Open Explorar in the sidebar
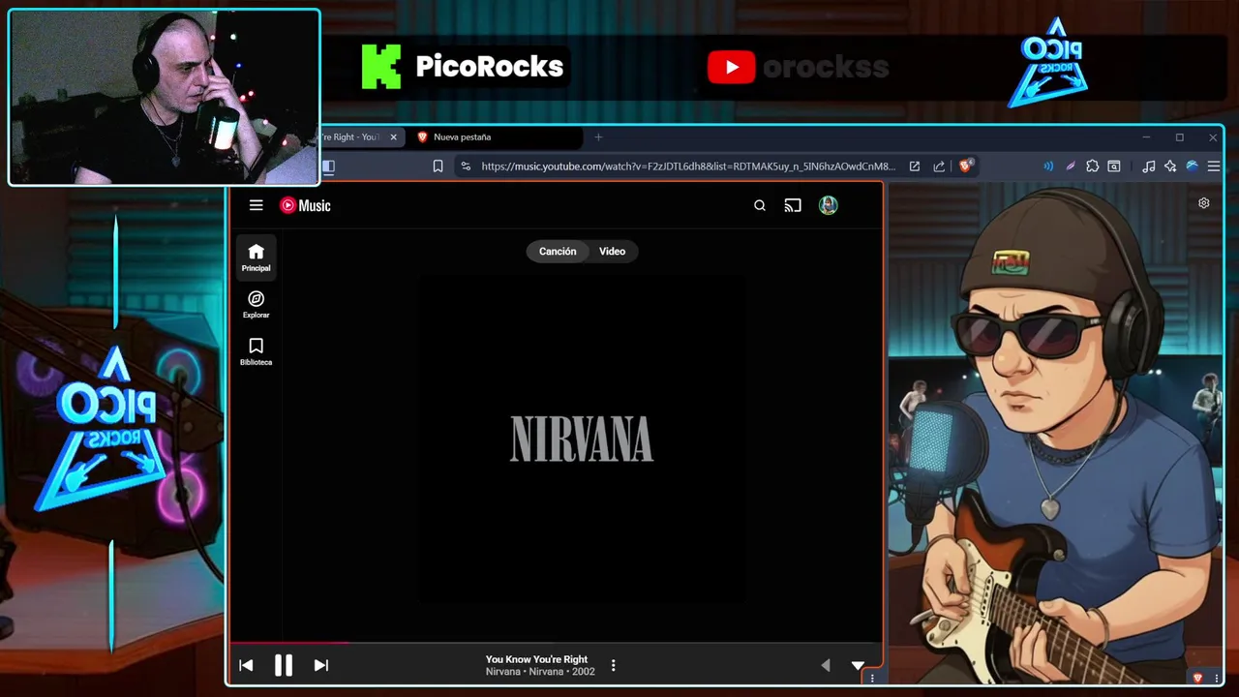This screenshot has height=697, width=1239. click(x=256, y=305)
